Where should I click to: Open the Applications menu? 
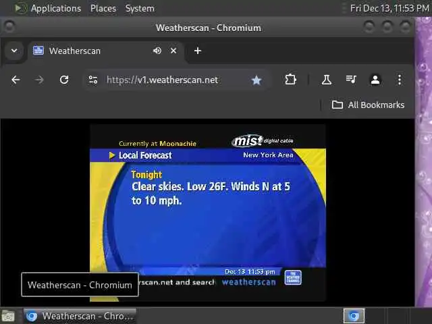tap(56, 8)
